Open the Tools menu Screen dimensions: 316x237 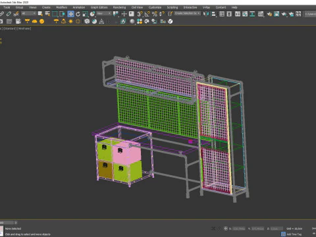(7, 7)
